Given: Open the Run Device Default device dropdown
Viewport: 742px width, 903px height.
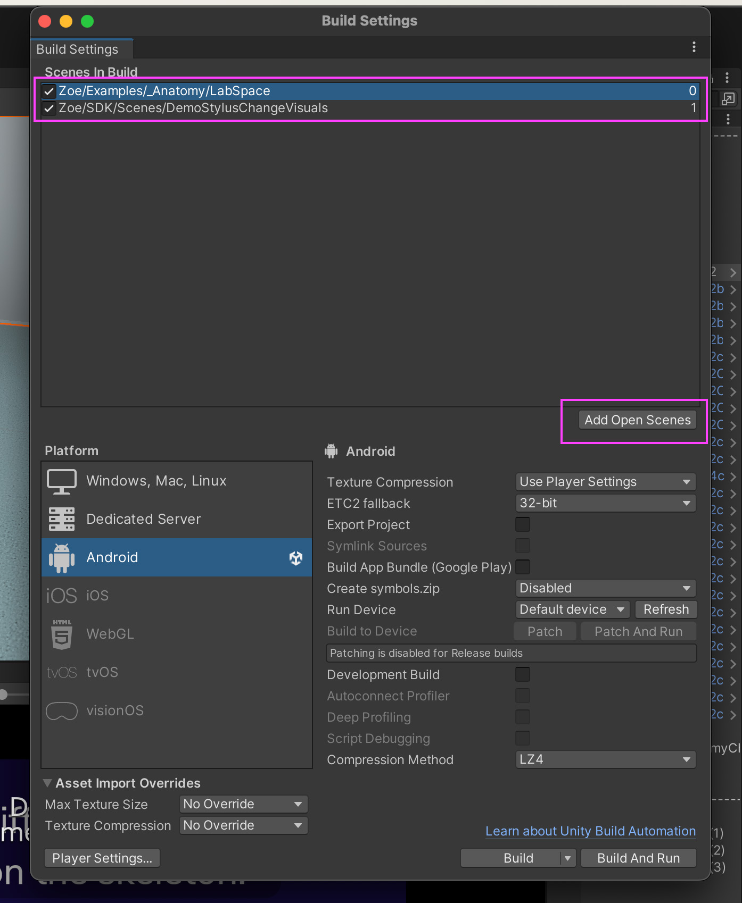Looking at the screenshot, I should 573,609.
